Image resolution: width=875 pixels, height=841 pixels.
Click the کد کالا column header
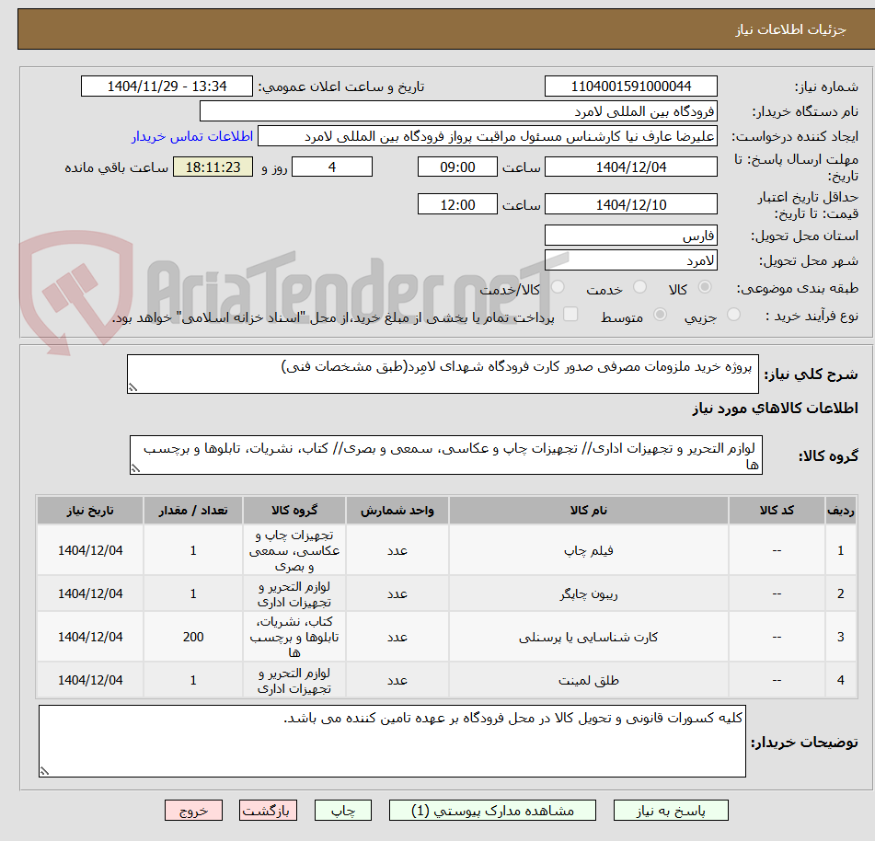(777, 510)
